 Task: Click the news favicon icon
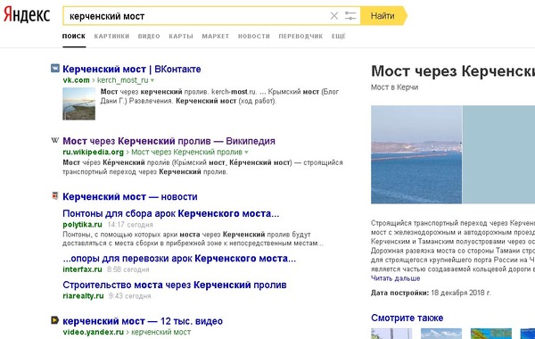pos(55,195)
